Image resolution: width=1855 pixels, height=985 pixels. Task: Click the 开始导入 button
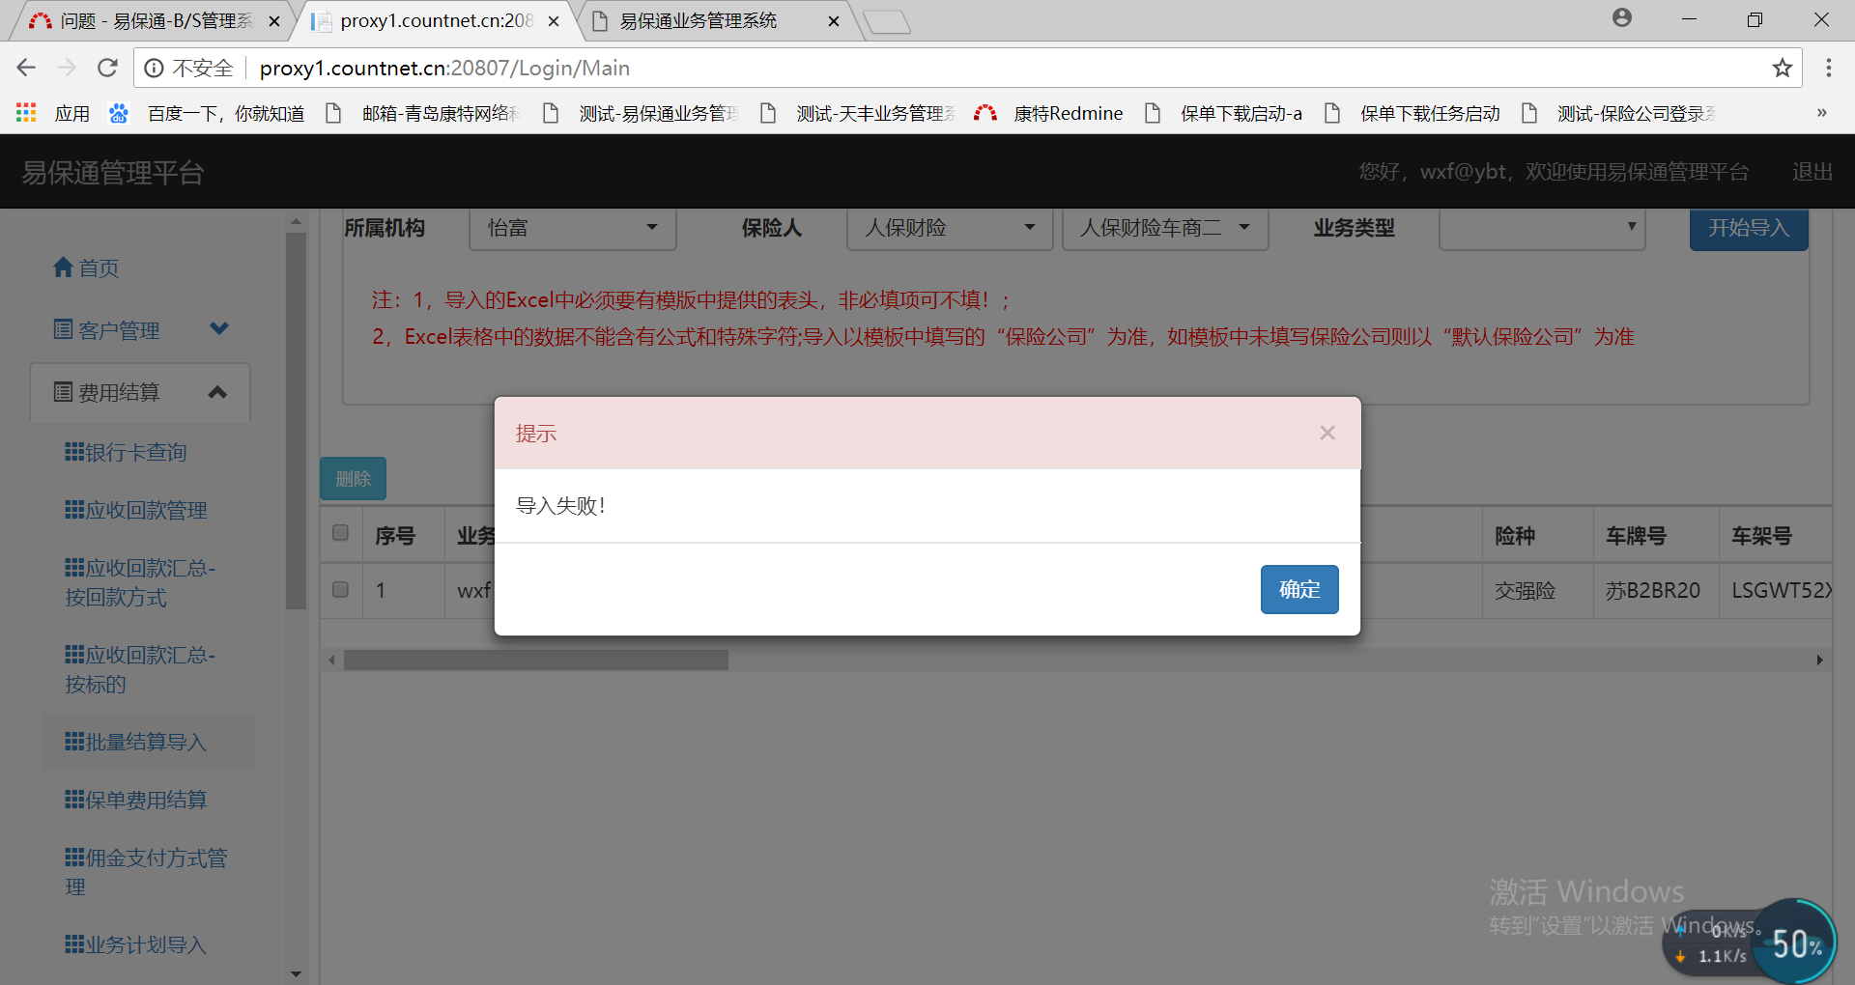[x=1749, y=228]
